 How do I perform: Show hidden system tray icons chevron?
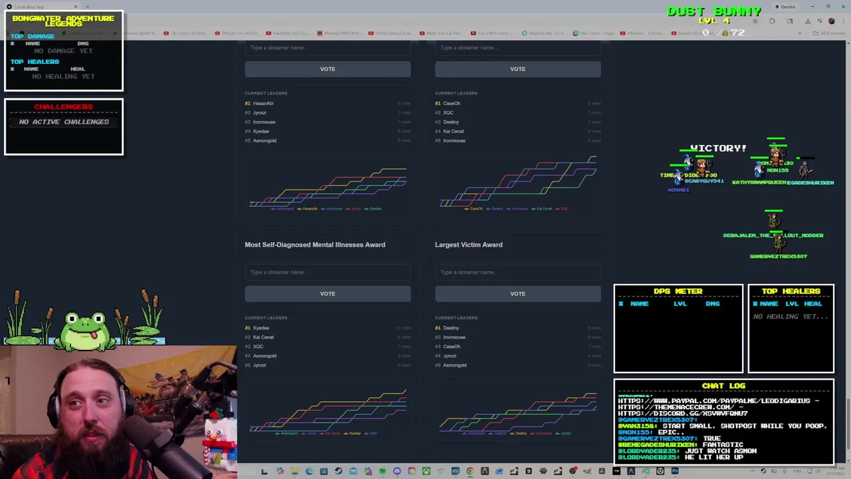point(753,471)
